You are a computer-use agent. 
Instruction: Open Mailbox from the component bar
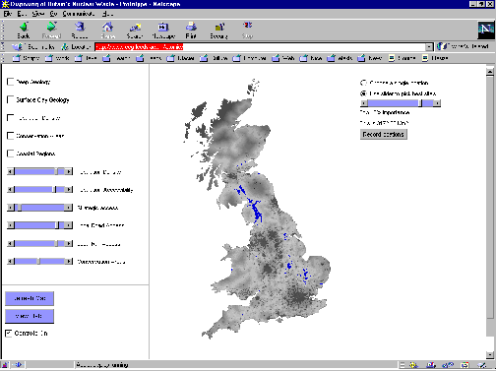click(x=431, y=365)
